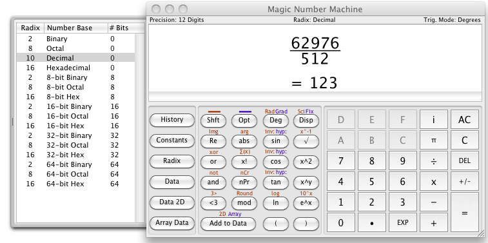Click the pi constant key

pyautogui.click(x=434, y=141)
